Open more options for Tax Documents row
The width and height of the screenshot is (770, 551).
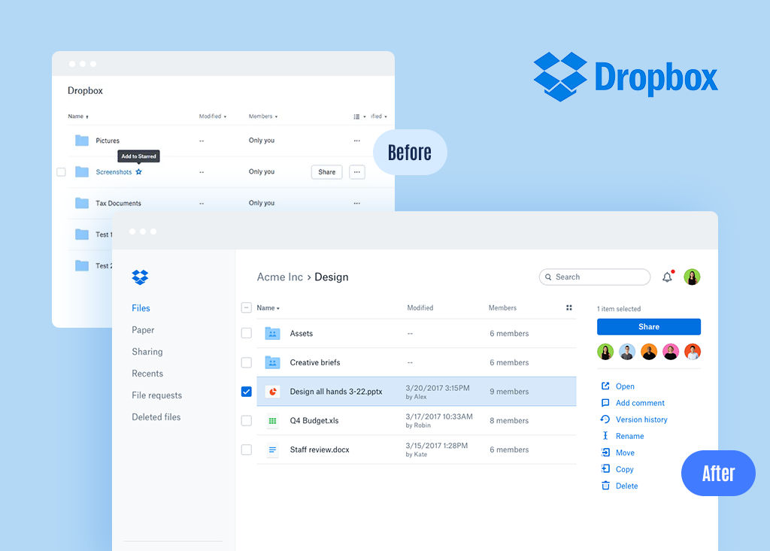(357, 203)
